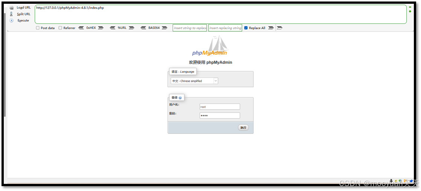Click the right arrow after BASE64
The image size is (421, 191).
164,28
